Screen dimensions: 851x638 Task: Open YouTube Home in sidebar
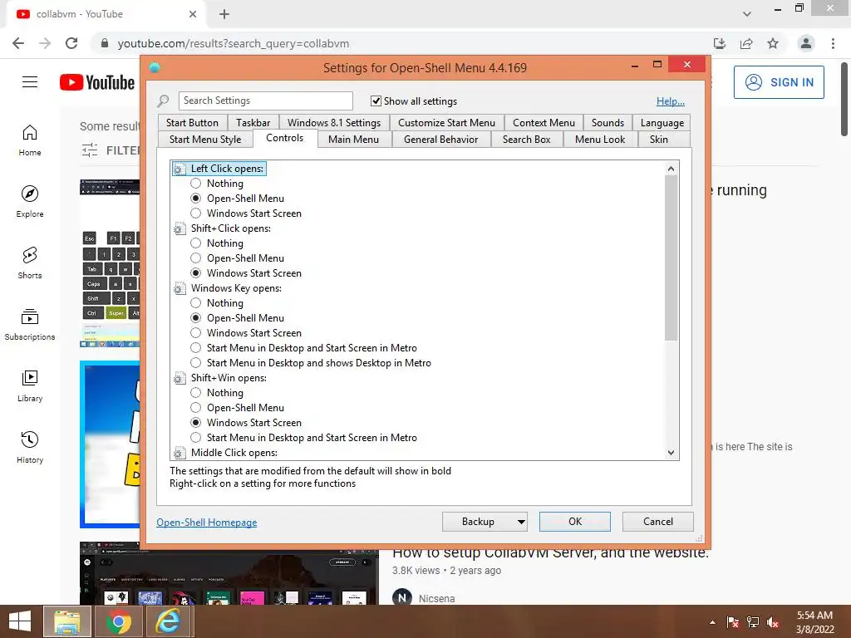pos(30,140)
